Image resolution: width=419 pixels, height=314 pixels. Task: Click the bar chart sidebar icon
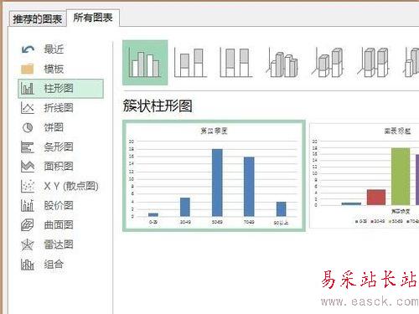pos(28,147)
